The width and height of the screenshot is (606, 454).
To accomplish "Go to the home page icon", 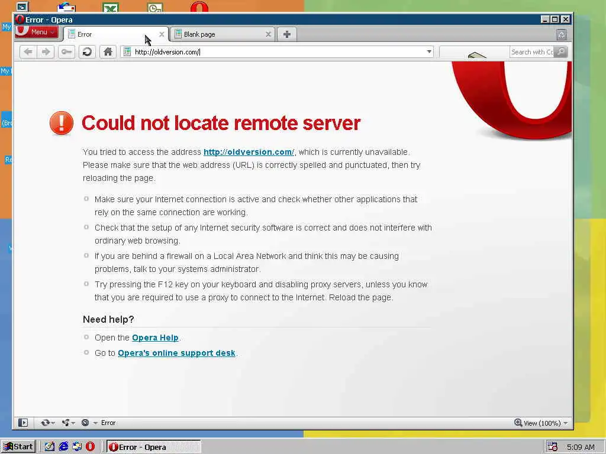I will 108,52.
